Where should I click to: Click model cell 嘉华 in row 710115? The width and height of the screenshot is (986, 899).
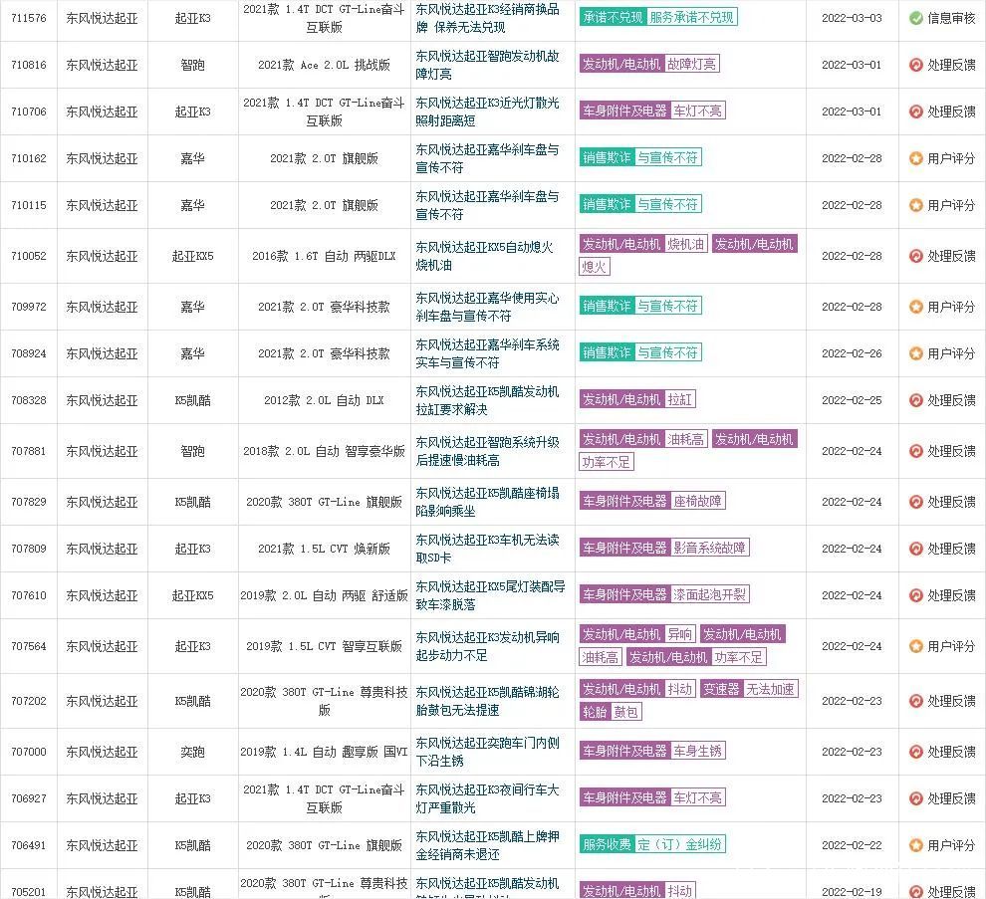point(192,205)
